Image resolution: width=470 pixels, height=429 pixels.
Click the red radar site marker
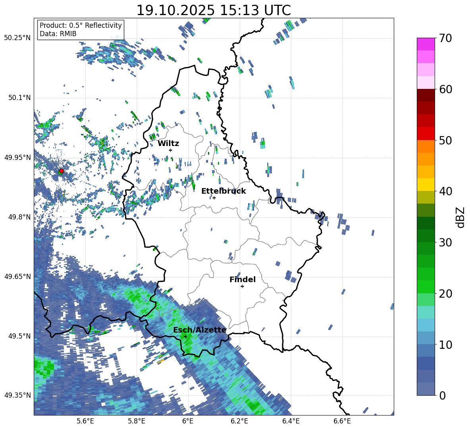click(x=62, y=171)
